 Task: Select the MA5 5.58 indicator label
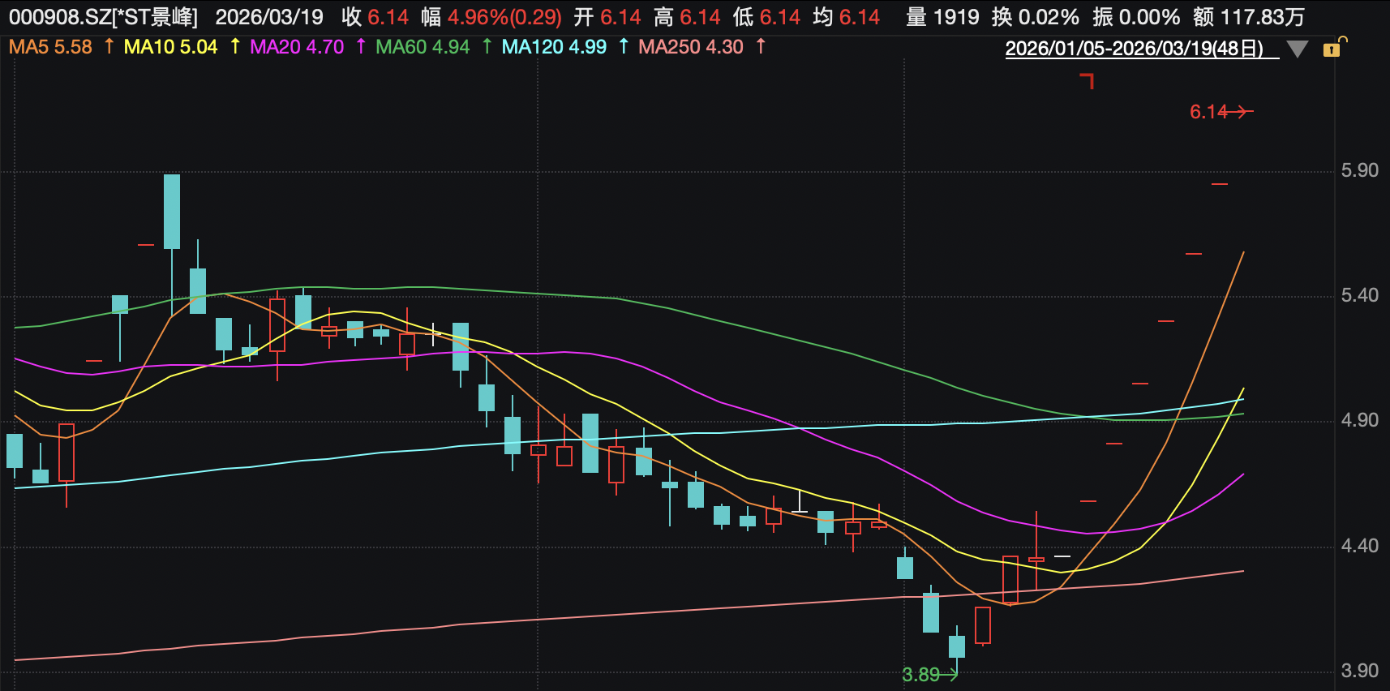coord(50,47)
